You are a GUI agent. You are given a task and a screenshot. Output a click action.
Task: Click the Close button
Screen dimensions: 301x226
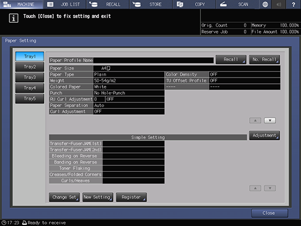point(270,213)
